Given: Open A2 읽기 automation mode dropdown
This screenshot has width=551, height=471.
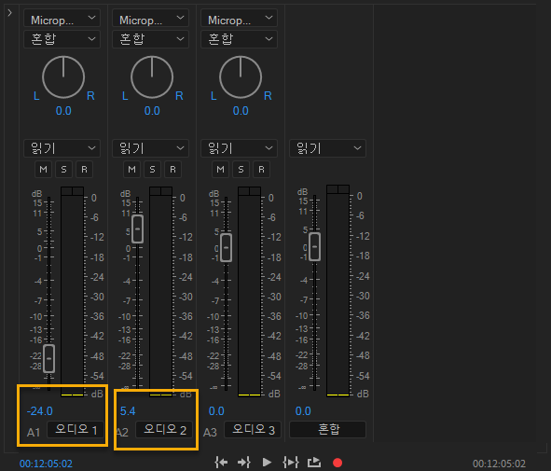Looking at the screenshot, I should (150, 148).
